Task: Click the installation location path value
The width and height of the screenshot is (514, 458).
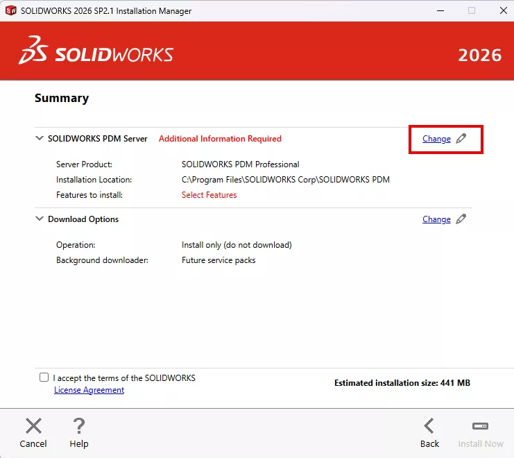Action: [286, 180]
